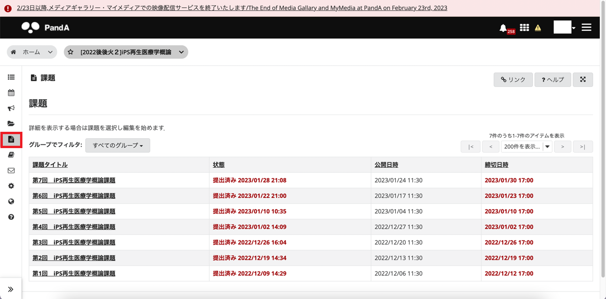The width and height of the screenshot is (606, 299).
Task: Sort by 課題タイトル column header
Action: 50,165
